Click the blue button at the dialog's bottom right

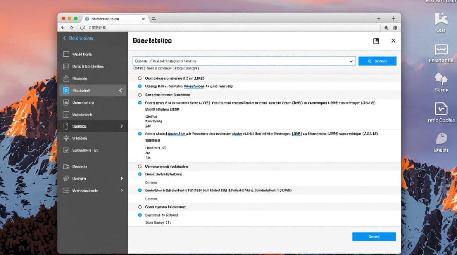(x=374, y=237)
